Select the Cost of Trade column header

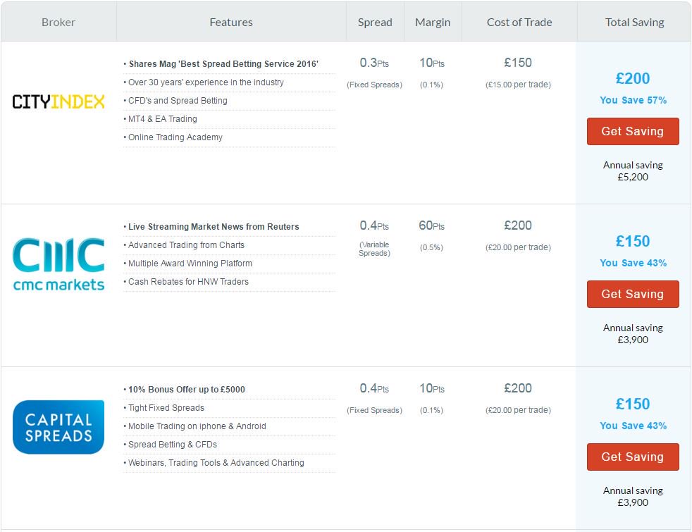(519, 22)
